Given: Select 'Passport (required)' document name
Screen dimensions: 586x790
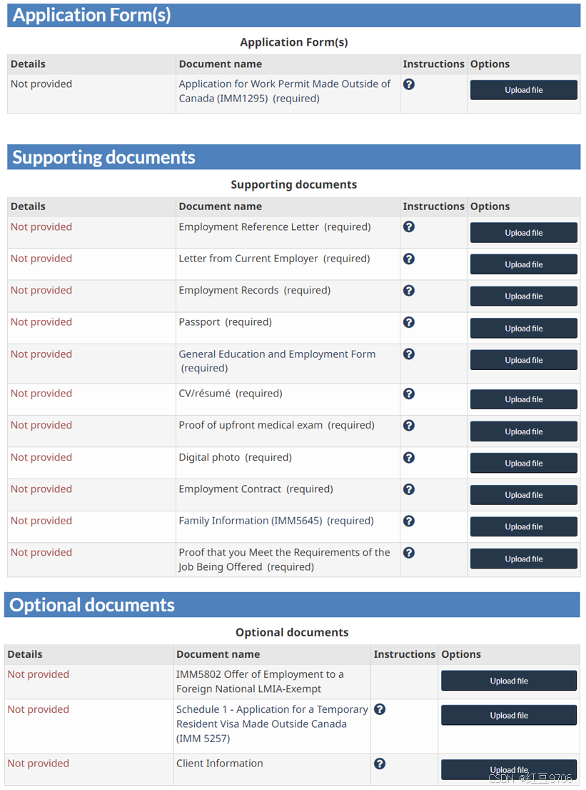Looking at the screenshot, I should click(225, 322).
